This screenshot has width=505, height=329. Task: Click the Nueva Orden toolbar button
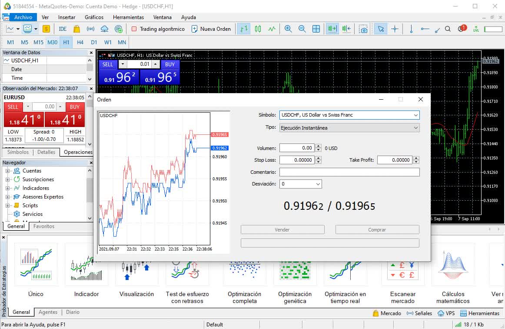click(211, 29)
